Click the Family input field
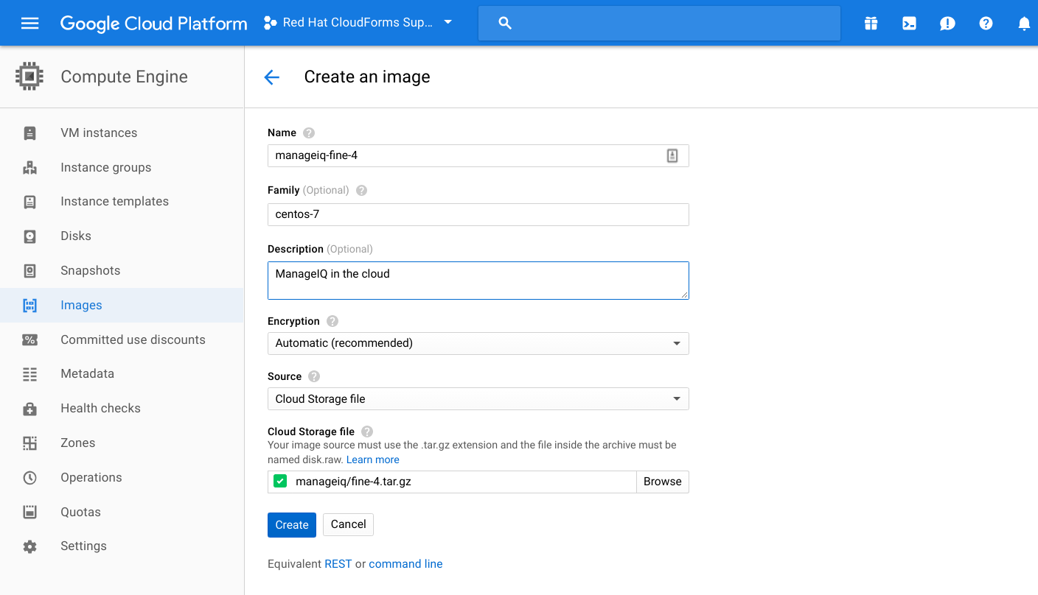This screenshot has height=595, width=1038. [x=478, y=215]
